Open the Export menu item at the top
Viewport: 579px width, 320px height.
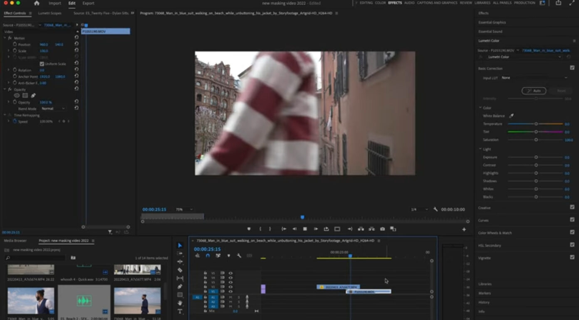click(x=88, y=3)
